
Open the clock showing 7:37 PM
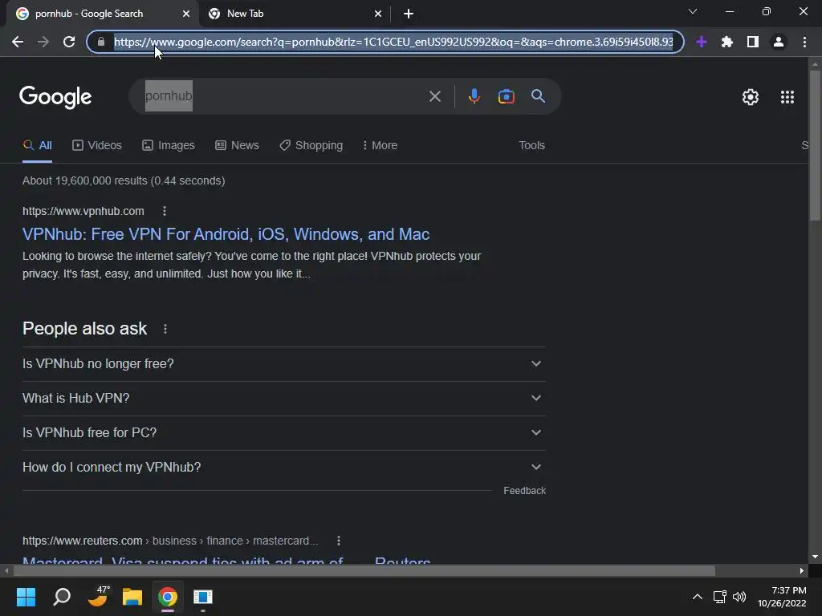pyautogui.click(x=782, y=597)
